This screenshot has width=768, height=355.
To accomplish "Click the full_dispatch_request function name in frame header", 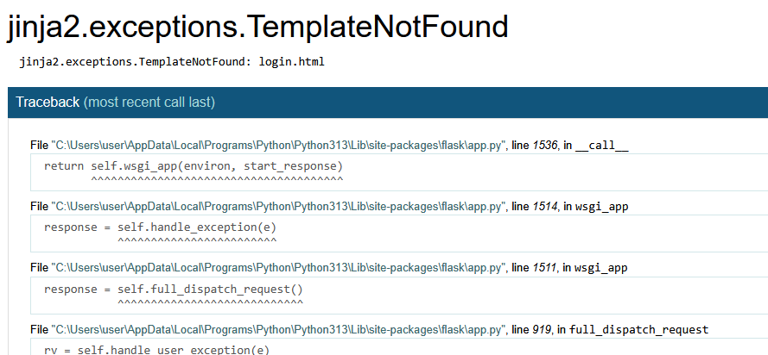I will click(x=638, y=329).
